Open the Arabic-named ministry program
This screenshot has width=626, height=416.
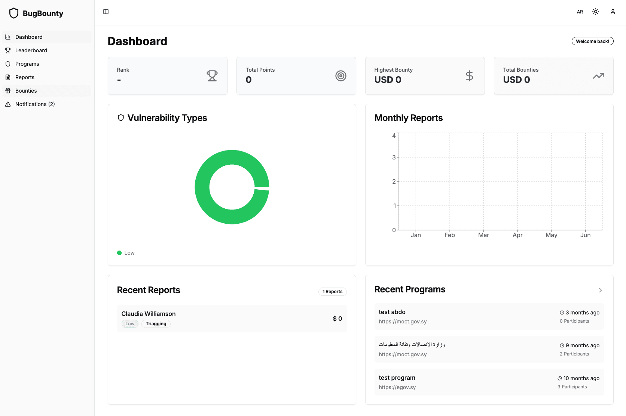pyautogui.click(x=489, y=349)
